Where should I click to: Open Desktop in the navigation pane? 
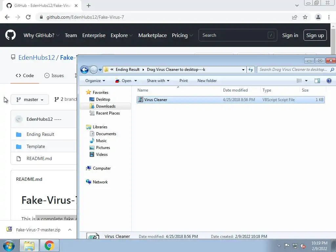[103, 99]
